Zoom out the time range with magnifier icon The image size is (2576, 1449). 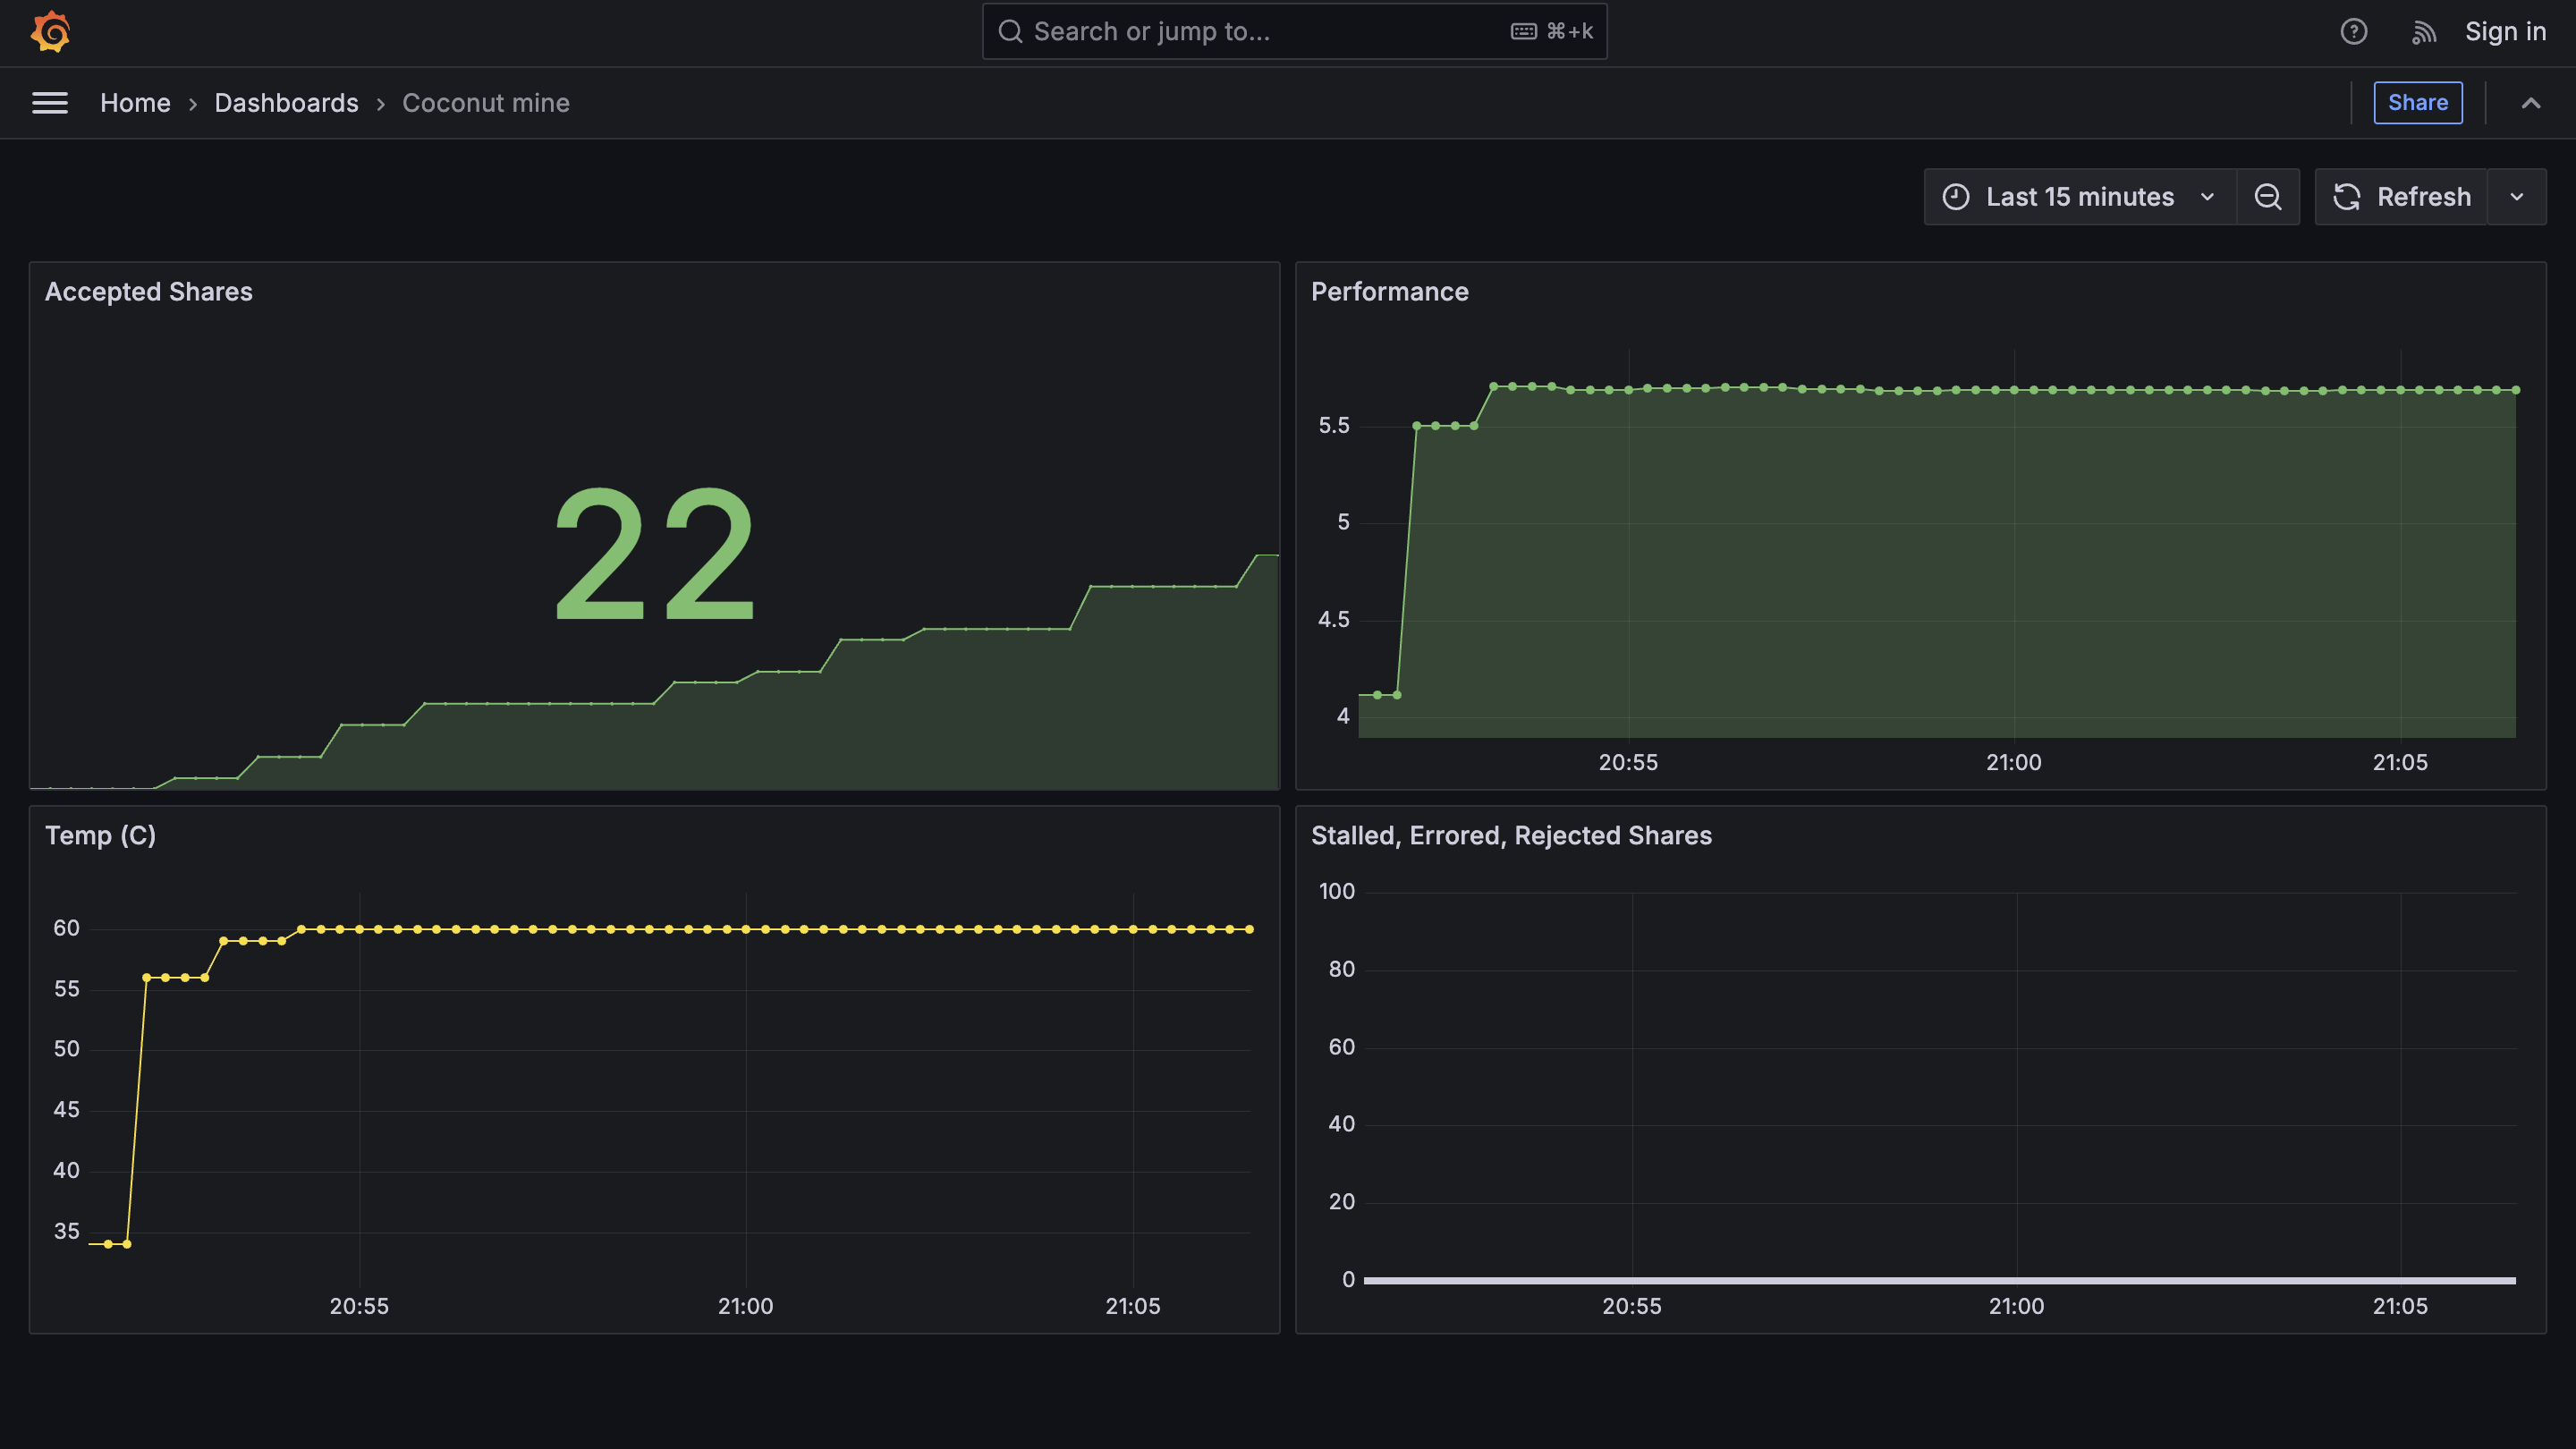(x=2267, y=196)
